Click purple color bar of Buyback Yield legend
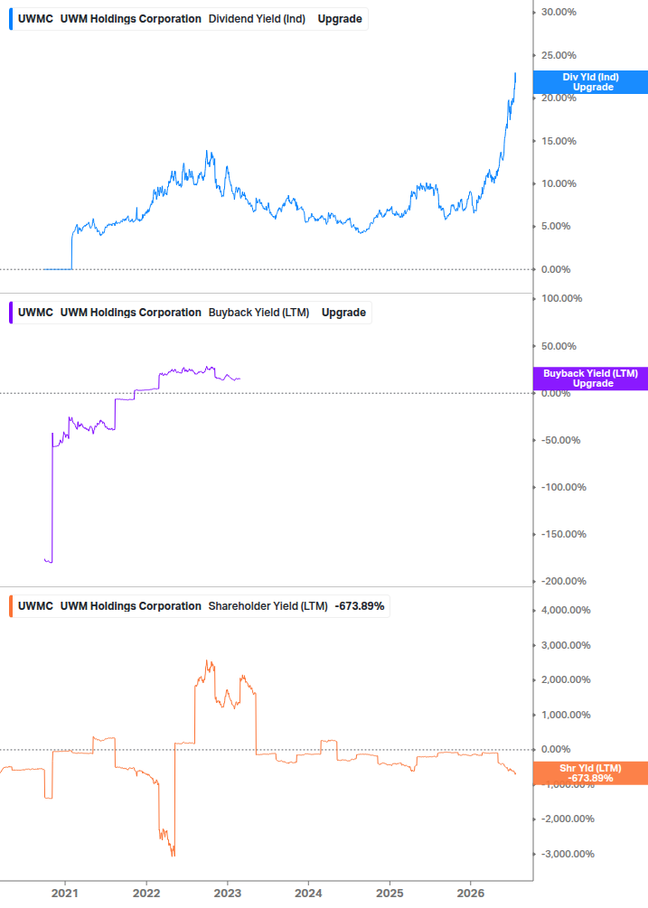This screenshot has width=648, height=908. pos(11,312)
